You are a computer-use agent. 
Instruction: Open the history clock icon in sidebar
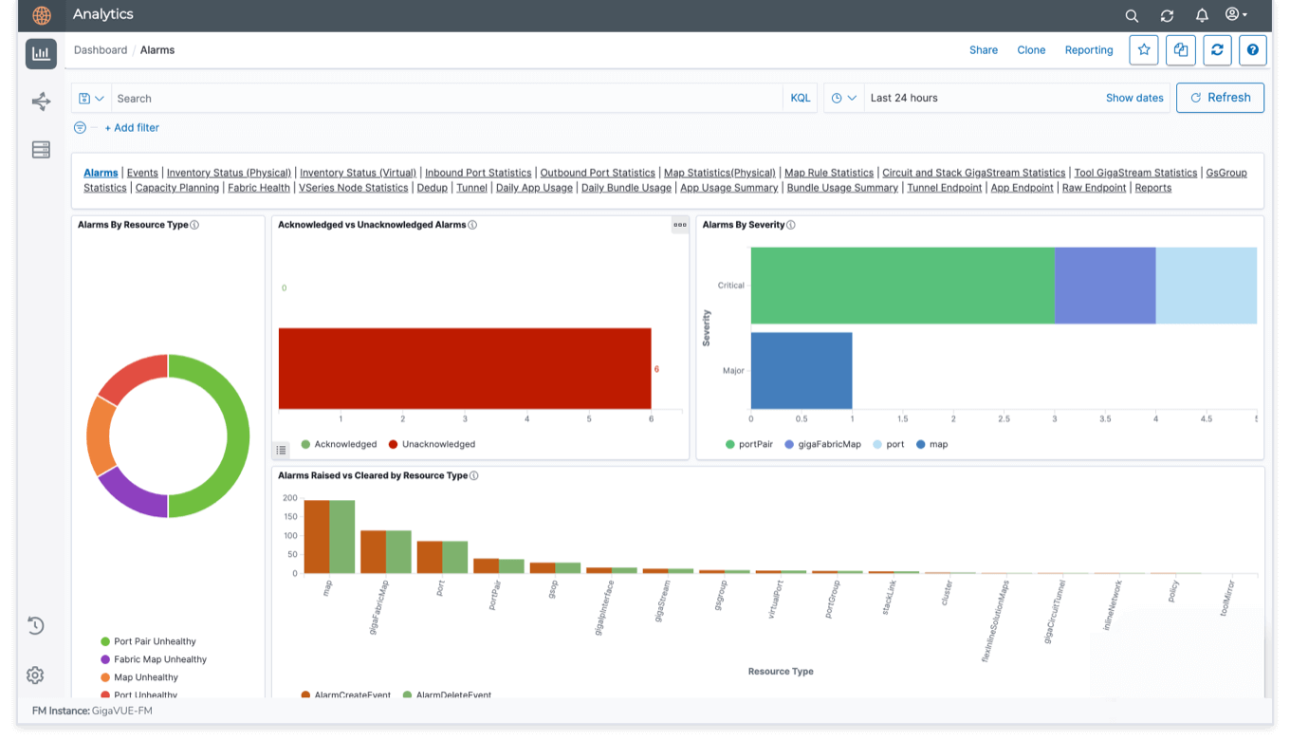pyautogui.click(x=35, y=625)
